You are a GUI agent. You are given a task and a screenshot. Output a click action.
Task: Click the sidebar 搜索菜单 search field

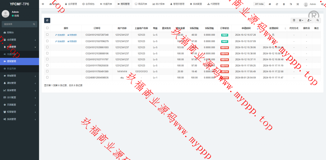point(18,24)
